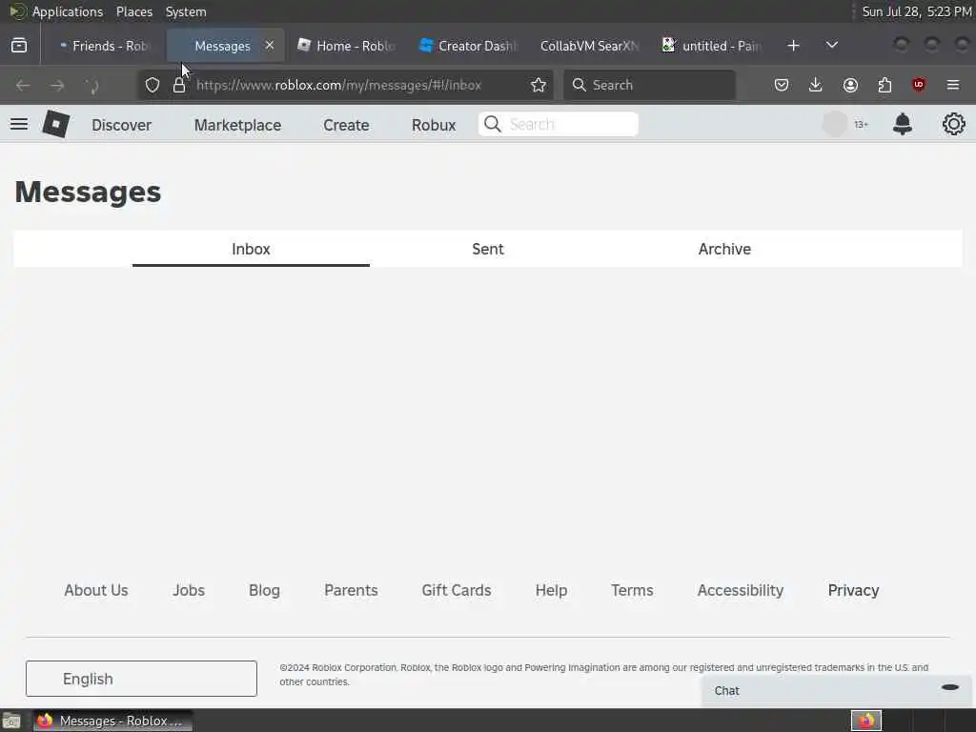976x732 pixels.
Task: Switch to the Sent tab
Action: pos(488,249)
